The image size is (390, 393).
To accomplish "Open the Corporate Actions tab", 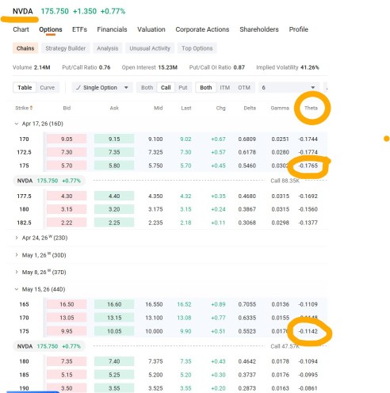I will click(202, 29).
